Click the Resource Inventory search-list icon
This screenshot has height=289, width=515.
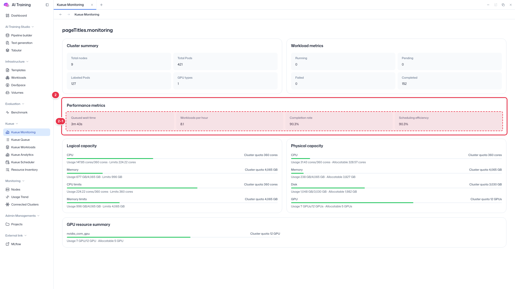(x=8, y=170)
